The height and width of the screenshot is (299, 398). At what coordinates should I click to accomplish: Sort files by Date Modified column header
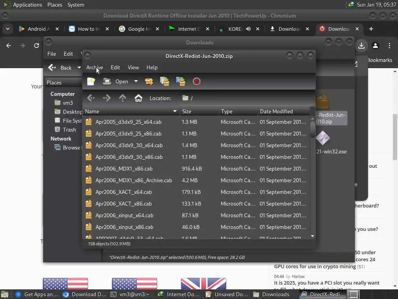click(284, 111)
